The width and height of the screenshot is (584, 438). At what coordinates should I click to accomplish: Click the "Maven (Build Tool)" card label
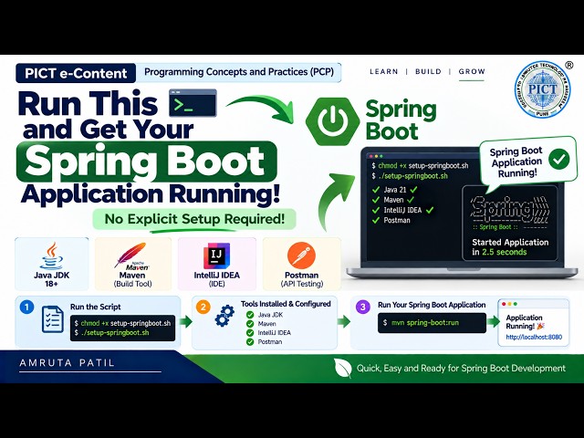132,279
